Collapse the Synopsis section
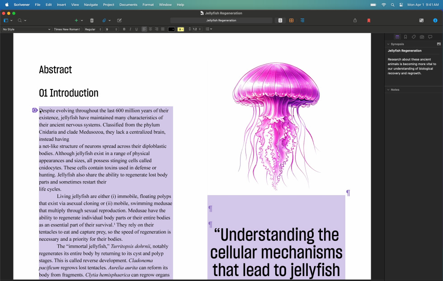Image resolution: width=443 pixels, height=281 pixels. [x=388, y=44]
